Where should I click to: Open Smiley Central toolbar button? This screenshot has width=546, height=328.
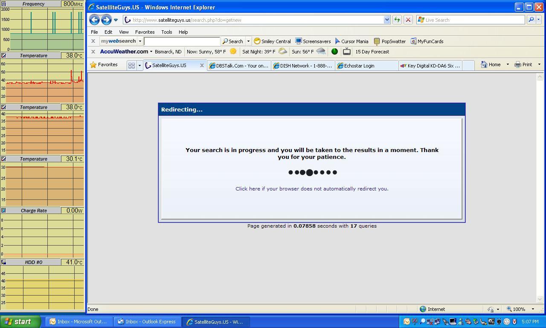tap(272, 41)
